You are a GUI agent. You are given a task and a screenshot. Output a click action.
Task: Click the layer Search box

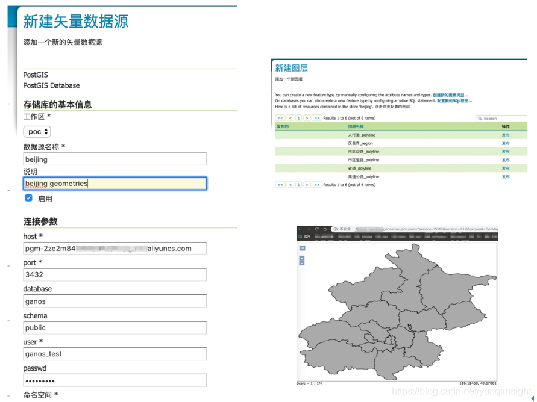[501, 119]
